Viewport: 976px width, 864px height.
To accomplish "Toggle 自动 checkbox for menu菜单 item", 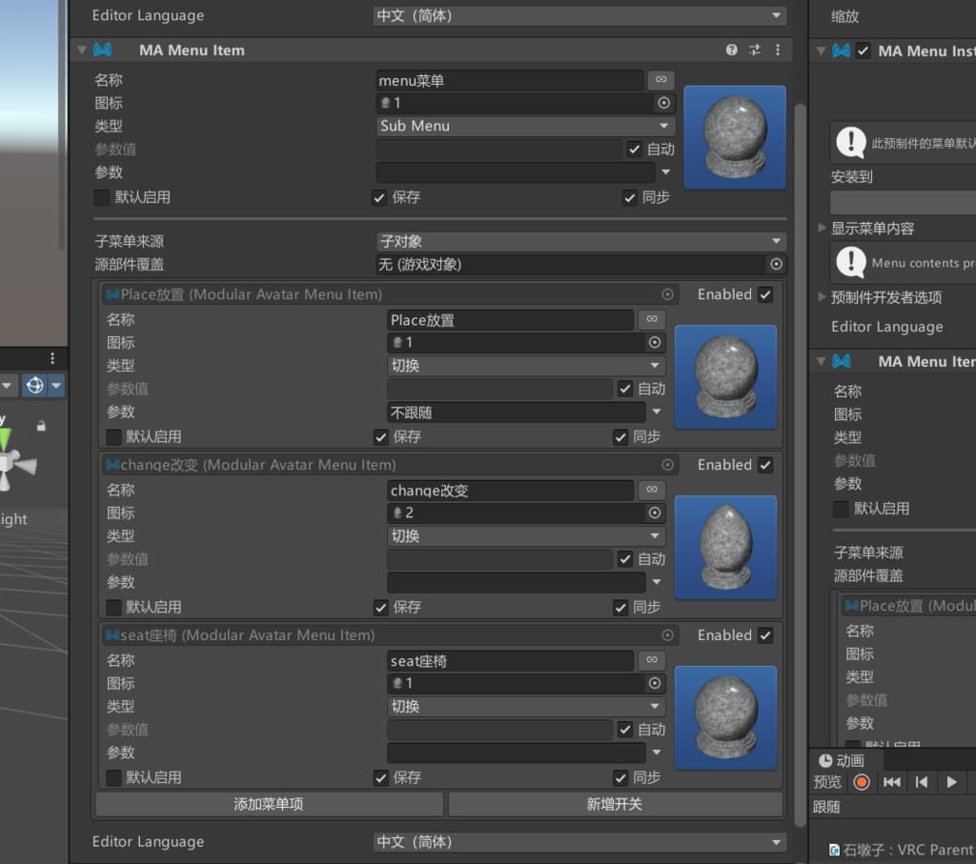I will pos(634,150).
